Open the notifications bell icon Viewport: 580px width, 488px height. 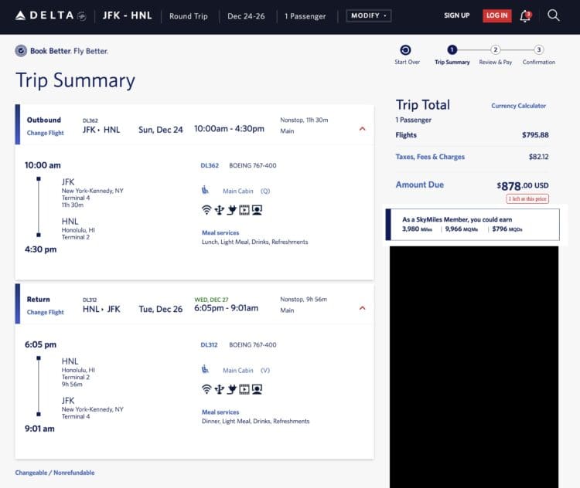pyautogui.click(x=525, y=16)
